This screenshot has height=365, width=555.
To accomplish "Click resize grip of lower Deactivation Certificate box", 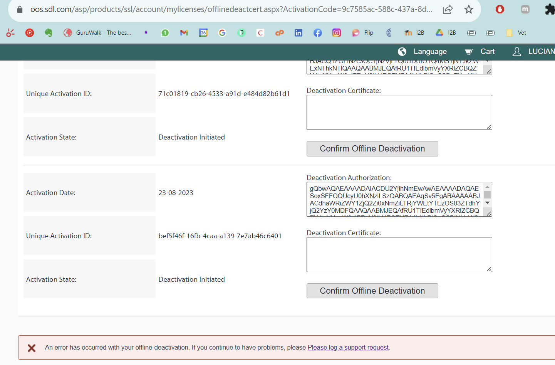I will click(489, 269).
